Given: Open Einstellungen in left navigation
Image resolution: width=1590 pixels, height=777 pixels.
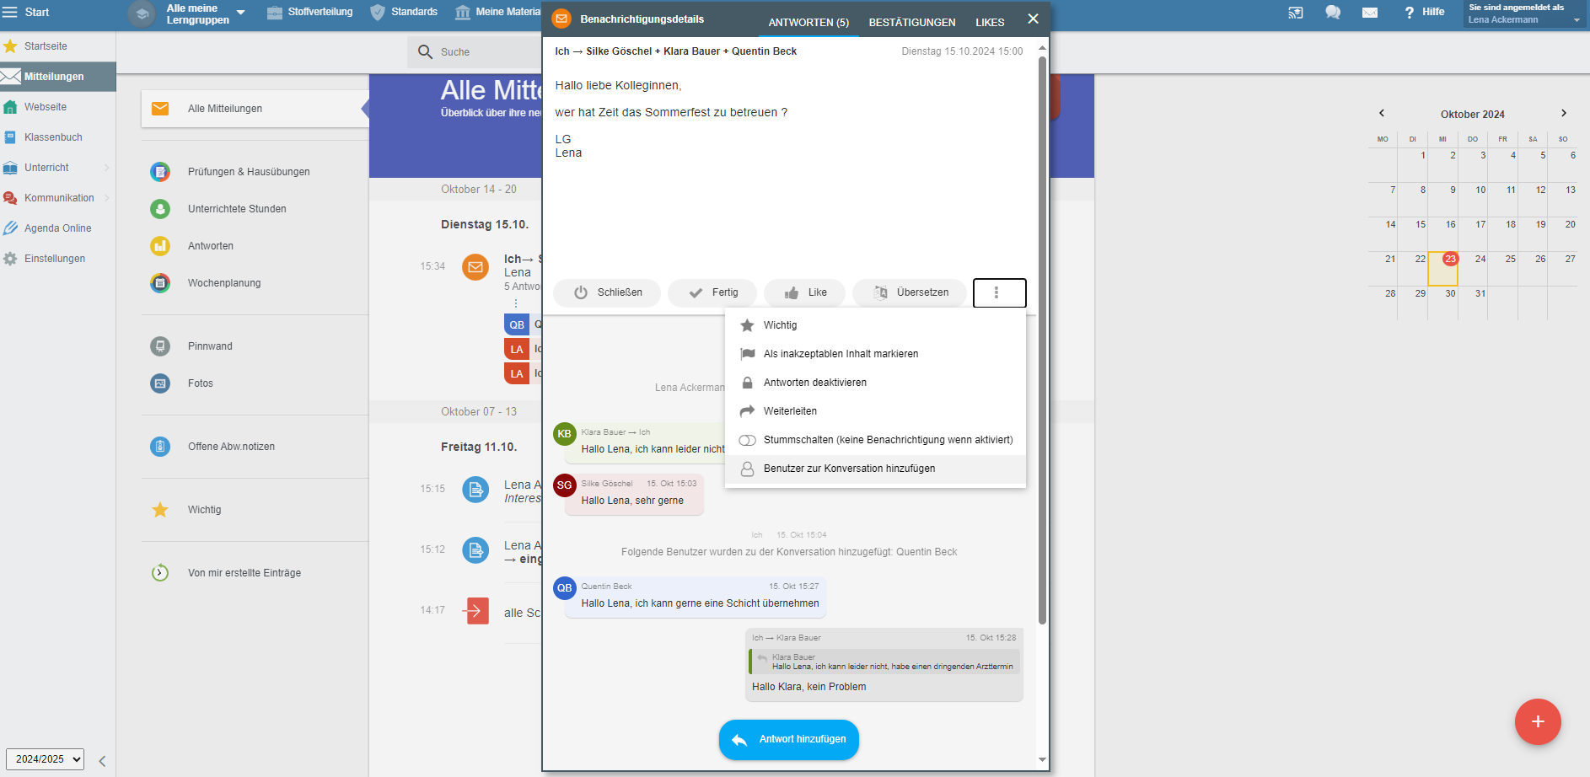Looking at the screenshot, I should 57,259.
